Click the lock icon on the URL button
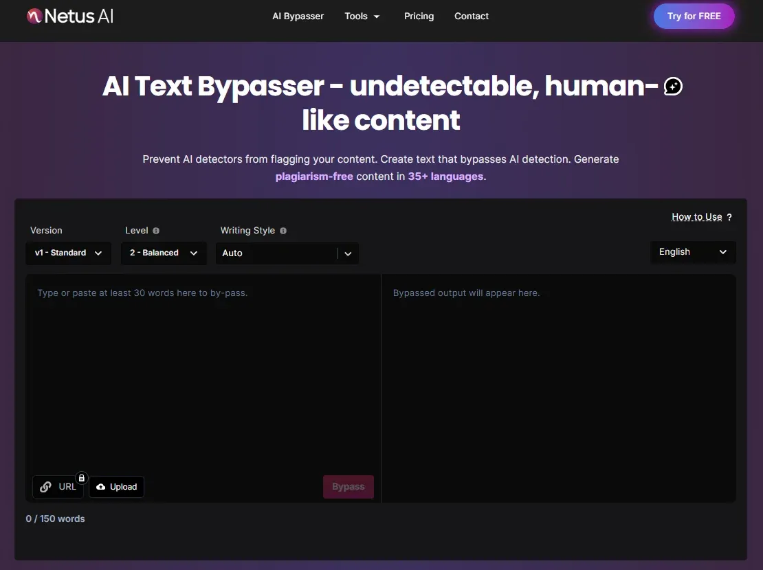Image resolution: width=763 pixels, height=570 pixels. tap(82, 478)
